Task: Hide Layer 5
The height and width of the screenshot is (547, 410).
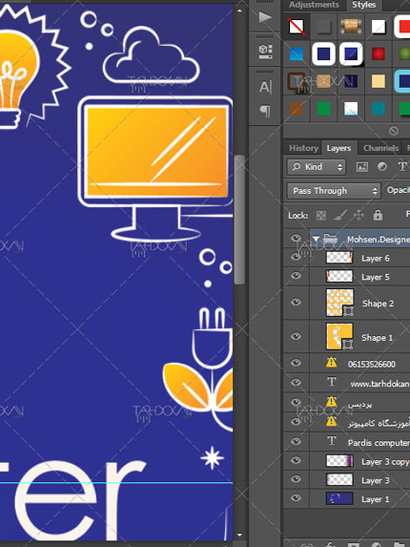Action: 297,276
